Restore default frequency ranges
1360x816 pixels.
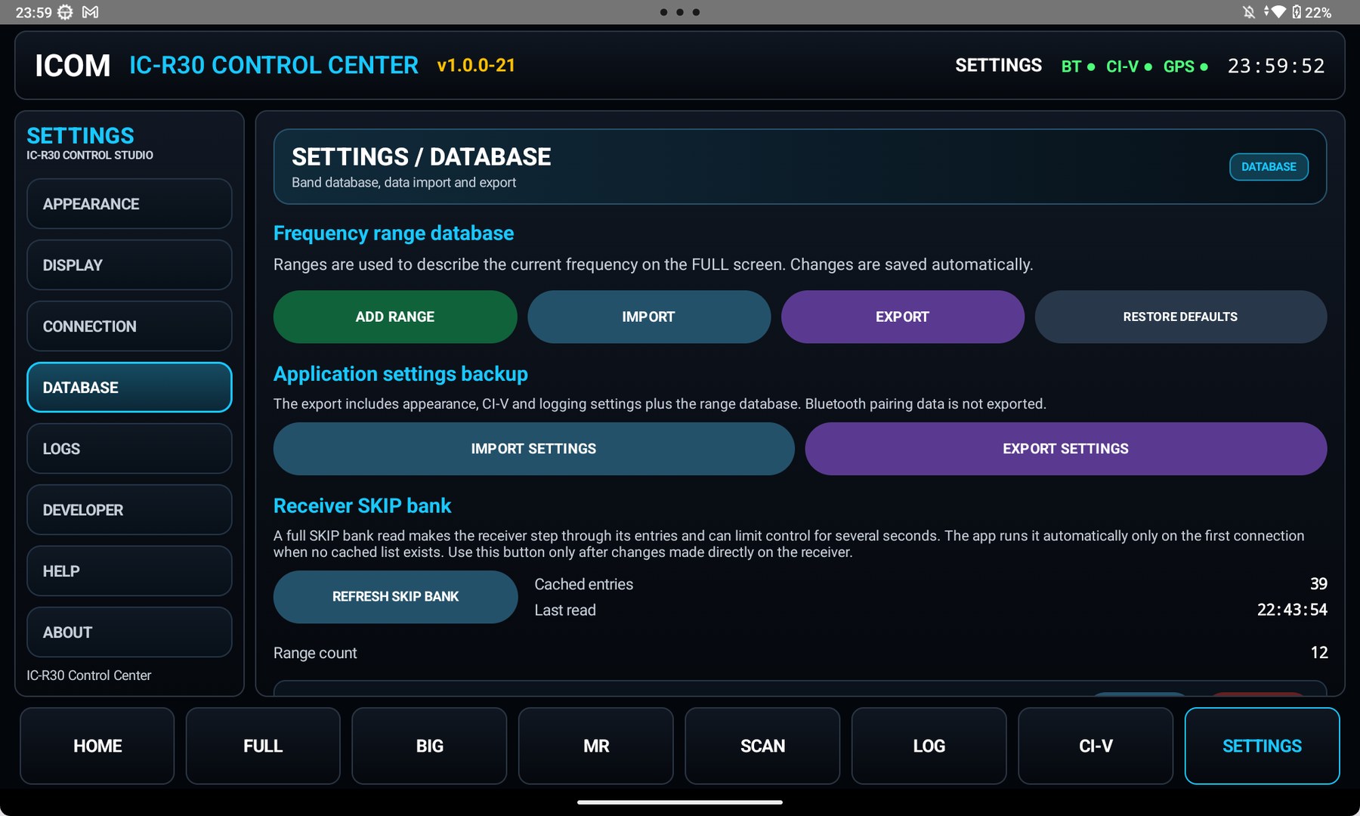coord(1181,317)
